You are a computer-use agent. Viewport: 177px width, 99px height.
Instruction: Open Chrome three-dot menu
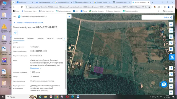(173, 7)
